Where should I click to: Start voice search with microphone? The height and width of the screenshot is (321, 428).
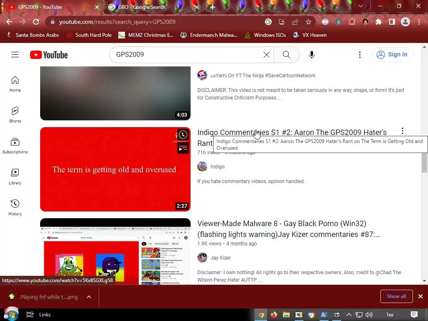pyautogui.click(x=312, y=55)
